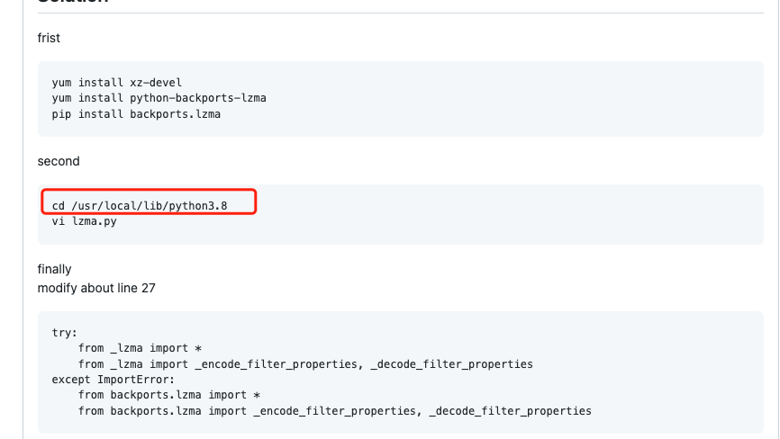Screen dimensions: 780x439
Task: Click the 'vi lzma.py' command line
Action: click(x=84, y=221)
